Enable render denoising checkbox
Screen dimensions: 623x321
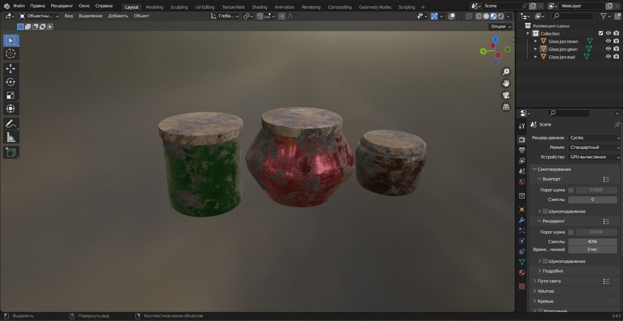[x=545, y=261]
